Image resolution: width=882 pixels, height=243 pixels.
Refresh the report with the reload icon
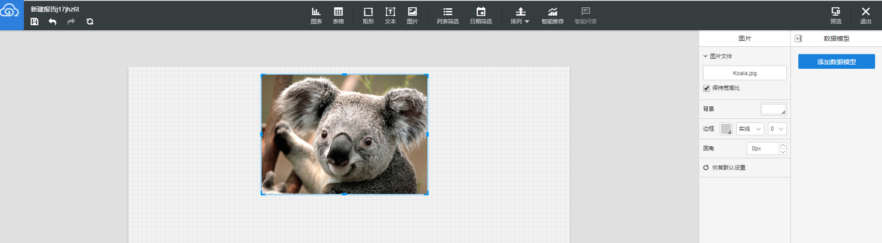90,22
